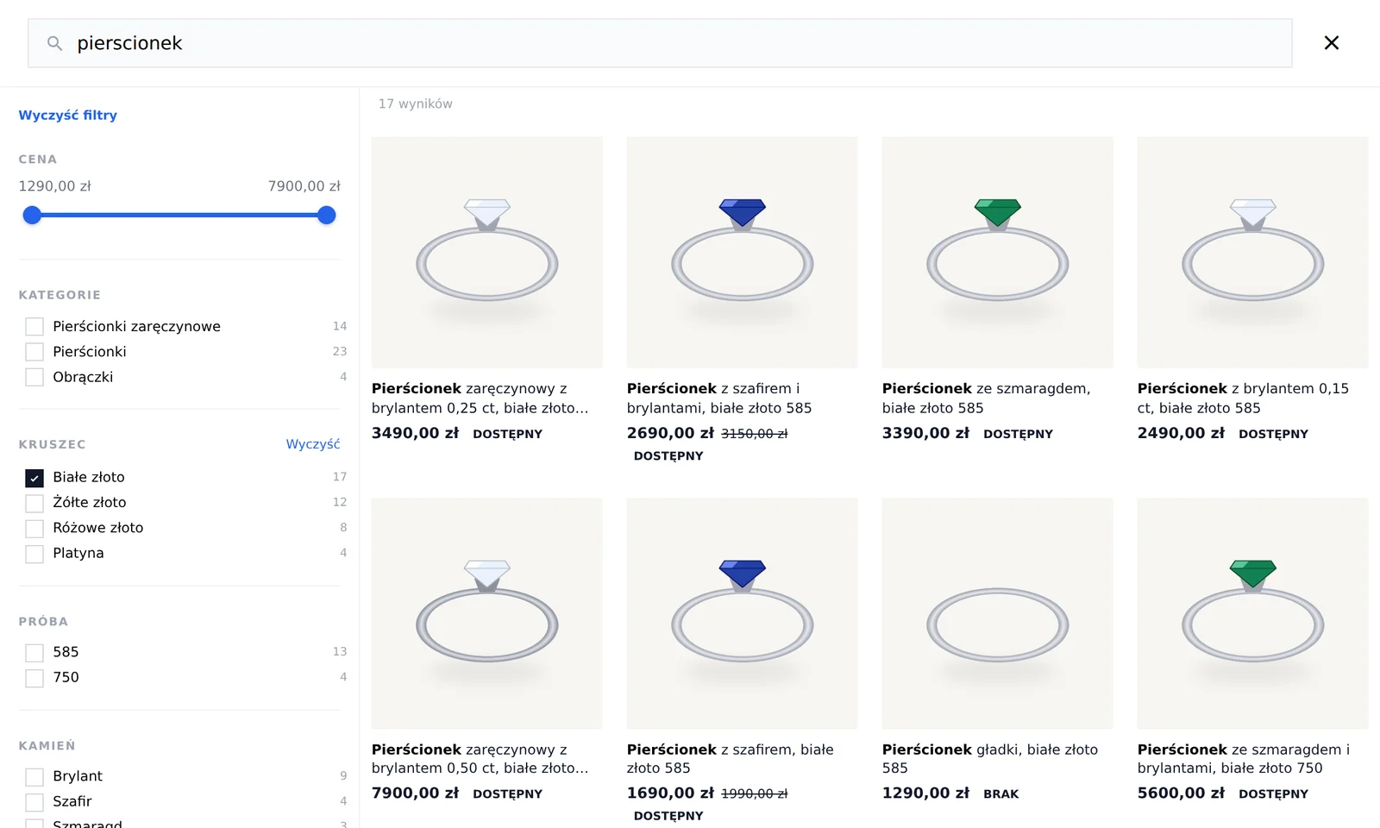Select the Żółte złoto checkbox
This screenshot has height=828, width=1380.
(34, 503)
